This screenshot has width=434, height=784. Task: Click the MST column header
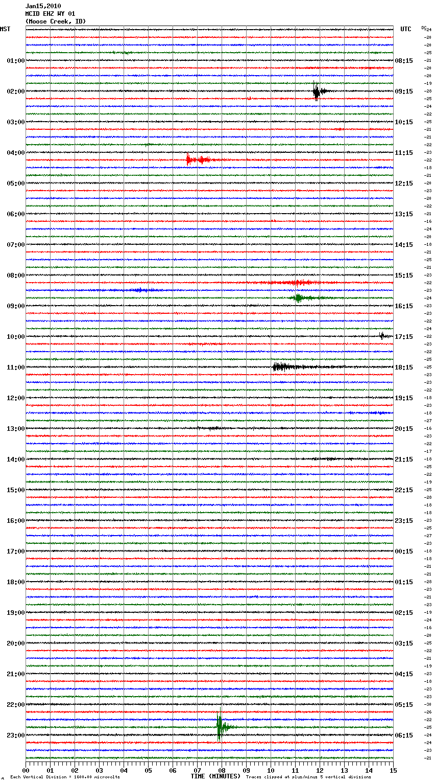point(5,29)
